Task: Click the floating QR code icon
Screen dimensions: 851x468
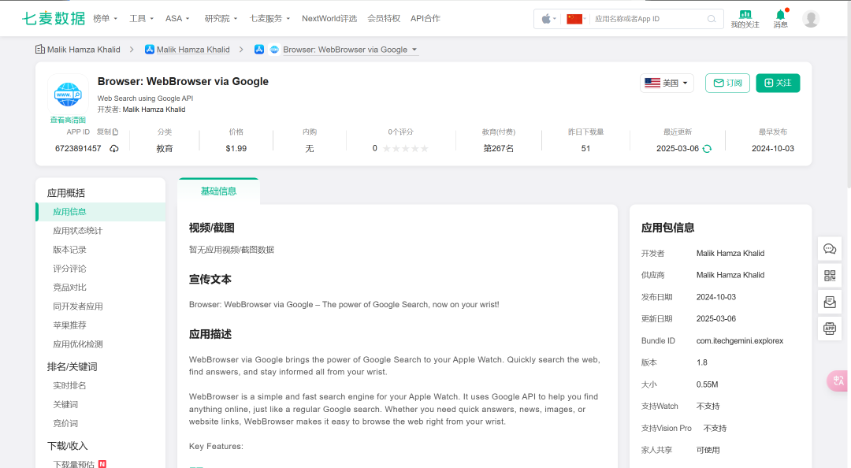Action: point(830,276)
